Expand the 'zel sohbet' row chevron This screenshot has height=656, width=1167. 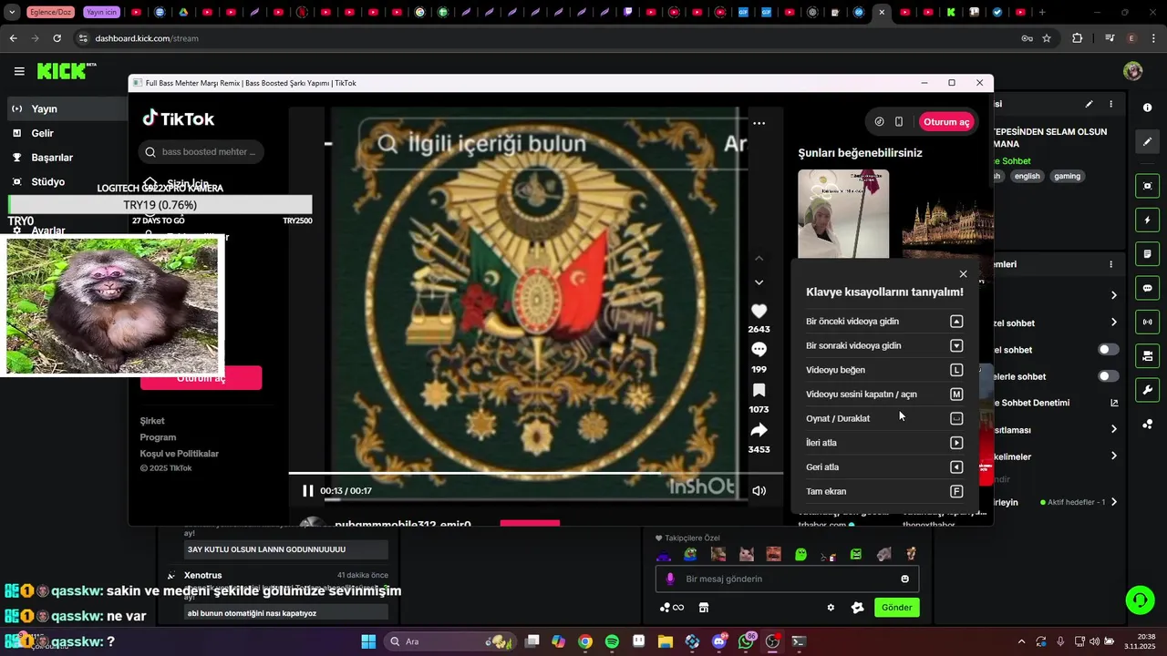click(x=1114, y=323)
